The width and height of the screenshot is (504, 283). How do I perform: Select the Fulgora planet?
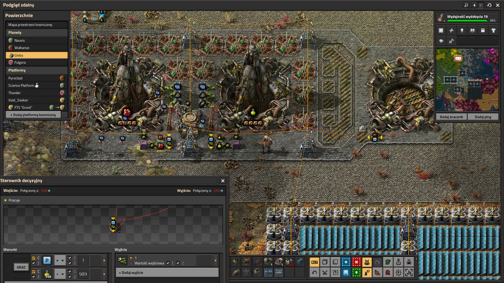point(37,62)
